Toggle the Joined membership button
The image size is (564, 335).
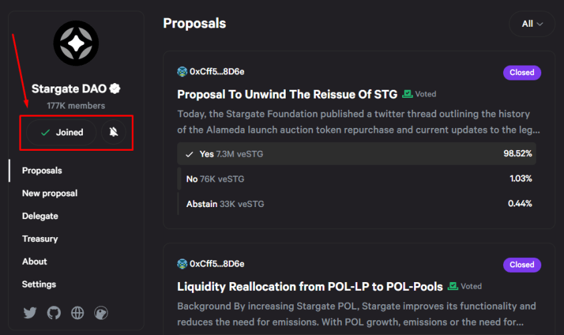62,132
